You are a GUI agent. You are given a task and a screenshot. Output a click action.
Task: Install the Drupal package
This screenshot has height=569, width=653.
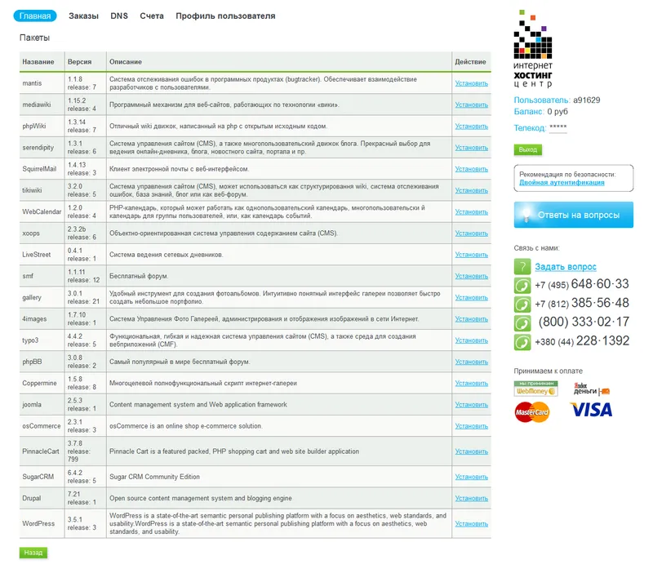[x=472, y=498]
